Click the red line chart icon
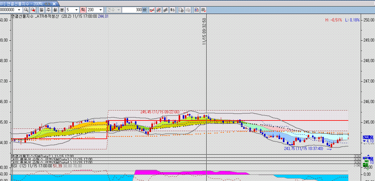 click(x=152, y=10)
